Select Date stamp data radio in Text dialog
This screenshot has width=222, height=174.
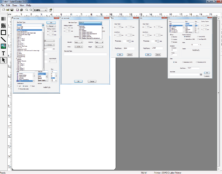183,62
